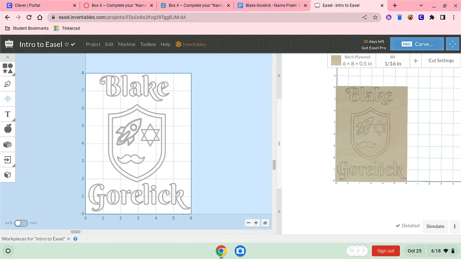Image resolution: width=461 pixels, height=259 pixels.
Task: Open Chrome three-dot menu
Action: (453, 17)
